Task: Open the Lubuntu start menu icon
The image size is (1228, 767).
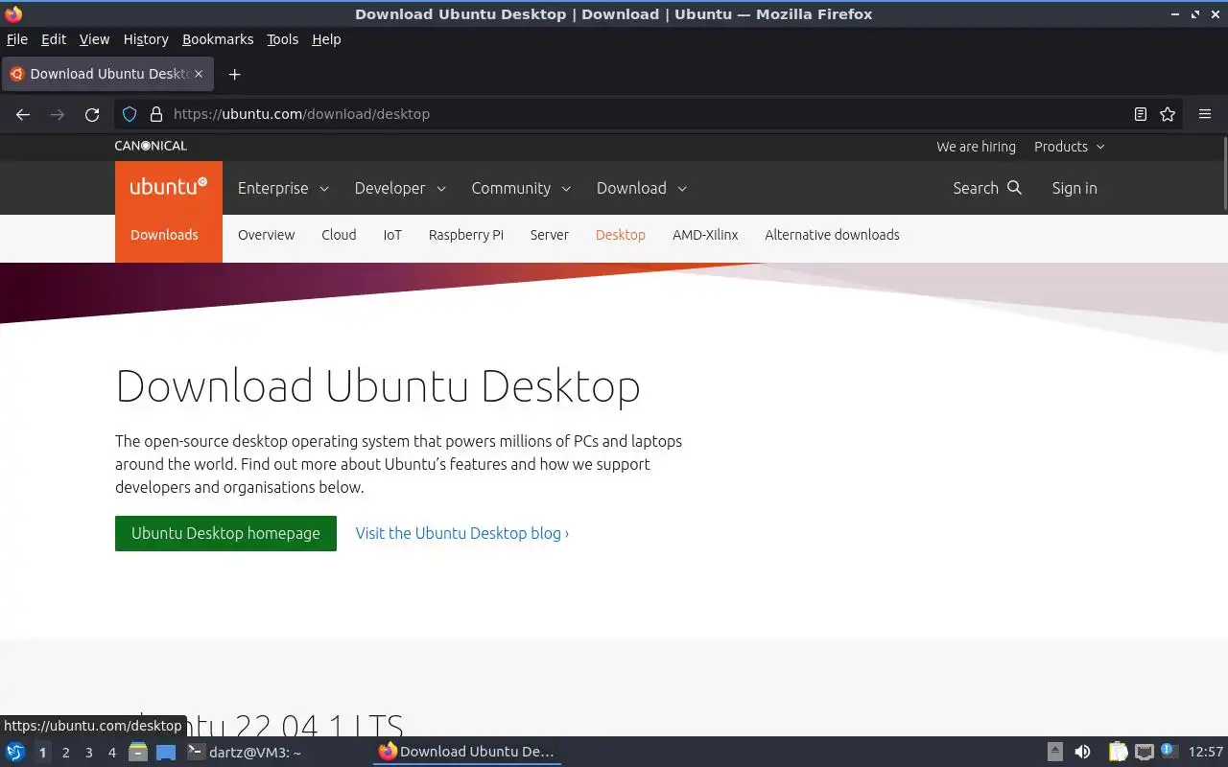Action: point(15,753)
